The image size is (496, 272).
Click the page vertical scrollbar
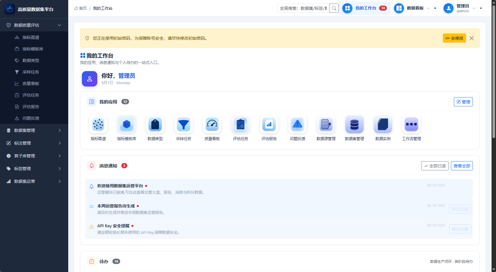pyautogui.click(x=494, y=71)
